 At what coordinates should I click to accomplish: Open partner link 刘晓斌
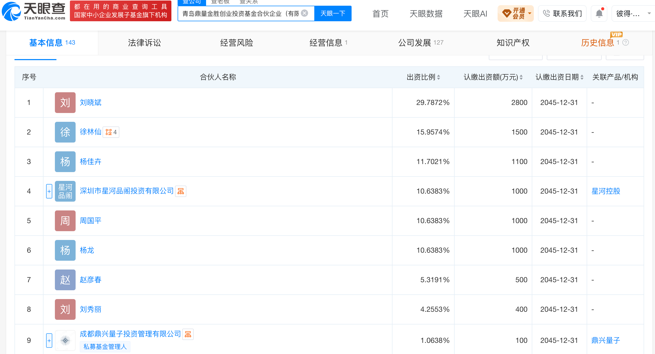pos(90,103)
